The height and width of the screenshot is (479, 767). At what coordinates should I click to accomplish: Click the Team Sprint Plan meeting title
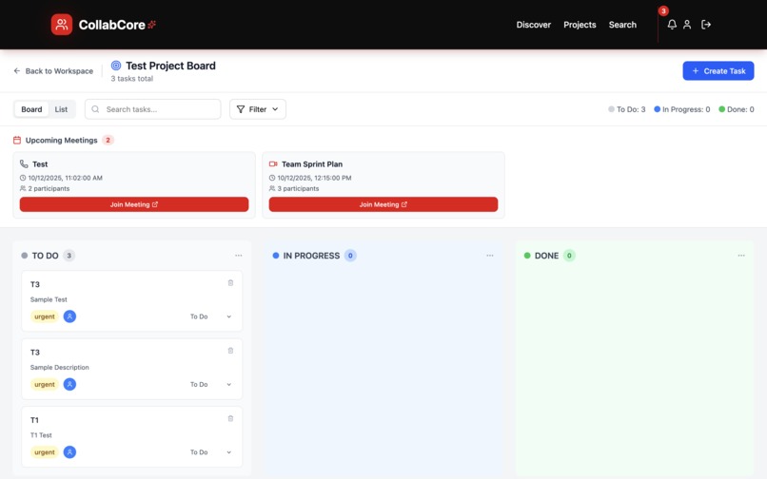pos(312,164)
